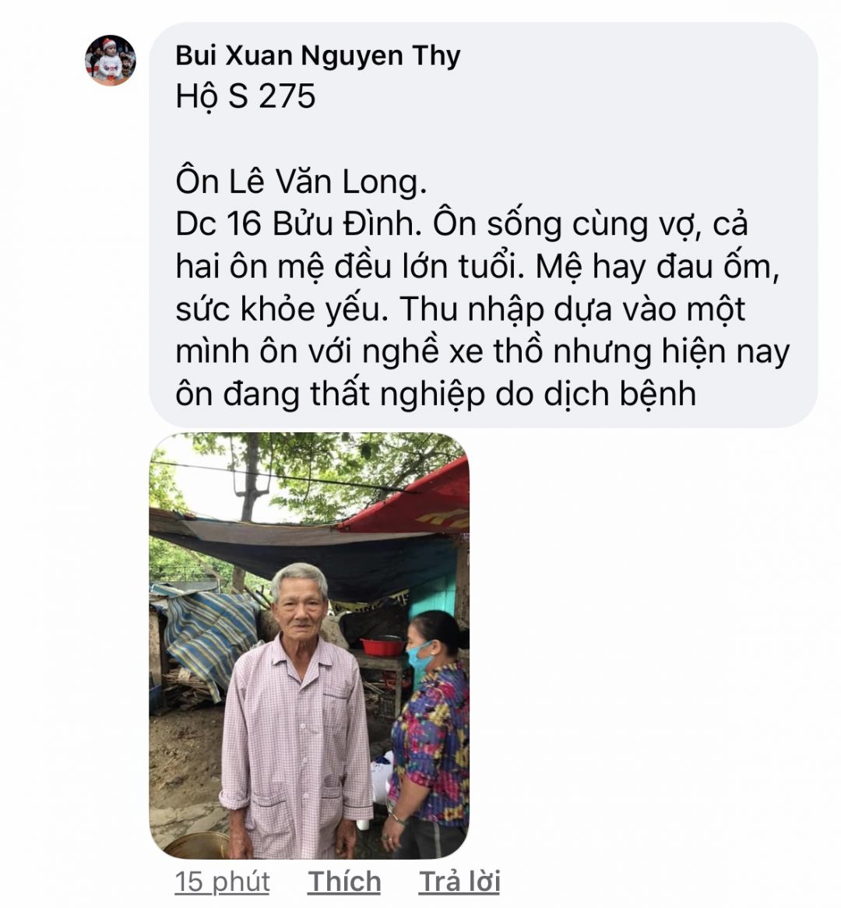Select the Hộ S 275 text line
Viewport: 841px width, 908px height.
tap(245, 96)
